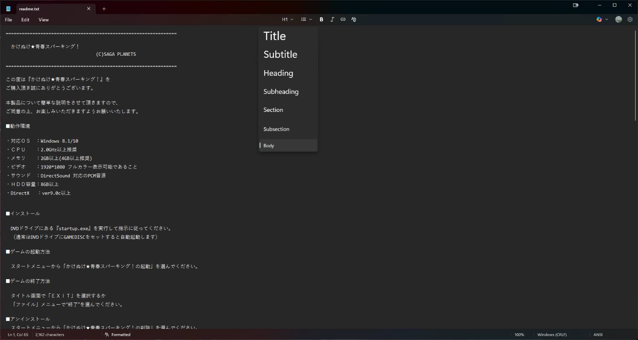Apply the Section style
Viewport: 638px width, 340px height.
pyautogui.click(x=288, y=110)
